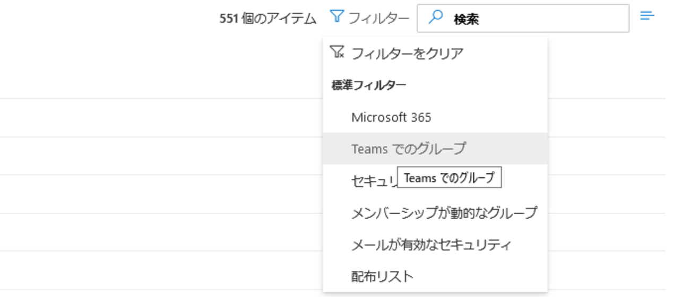Focus the 検索 search field
The height and width of the screenshot is (297, 690).
point(536,19)
